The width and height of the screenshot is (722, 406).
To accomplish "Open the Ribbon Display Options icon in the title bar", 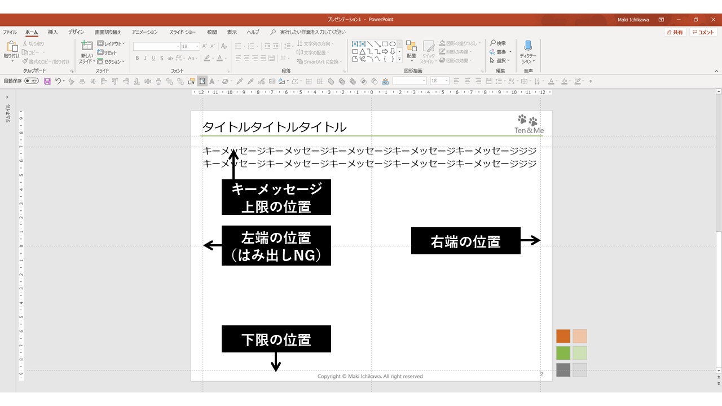I will tap(661, 19).
